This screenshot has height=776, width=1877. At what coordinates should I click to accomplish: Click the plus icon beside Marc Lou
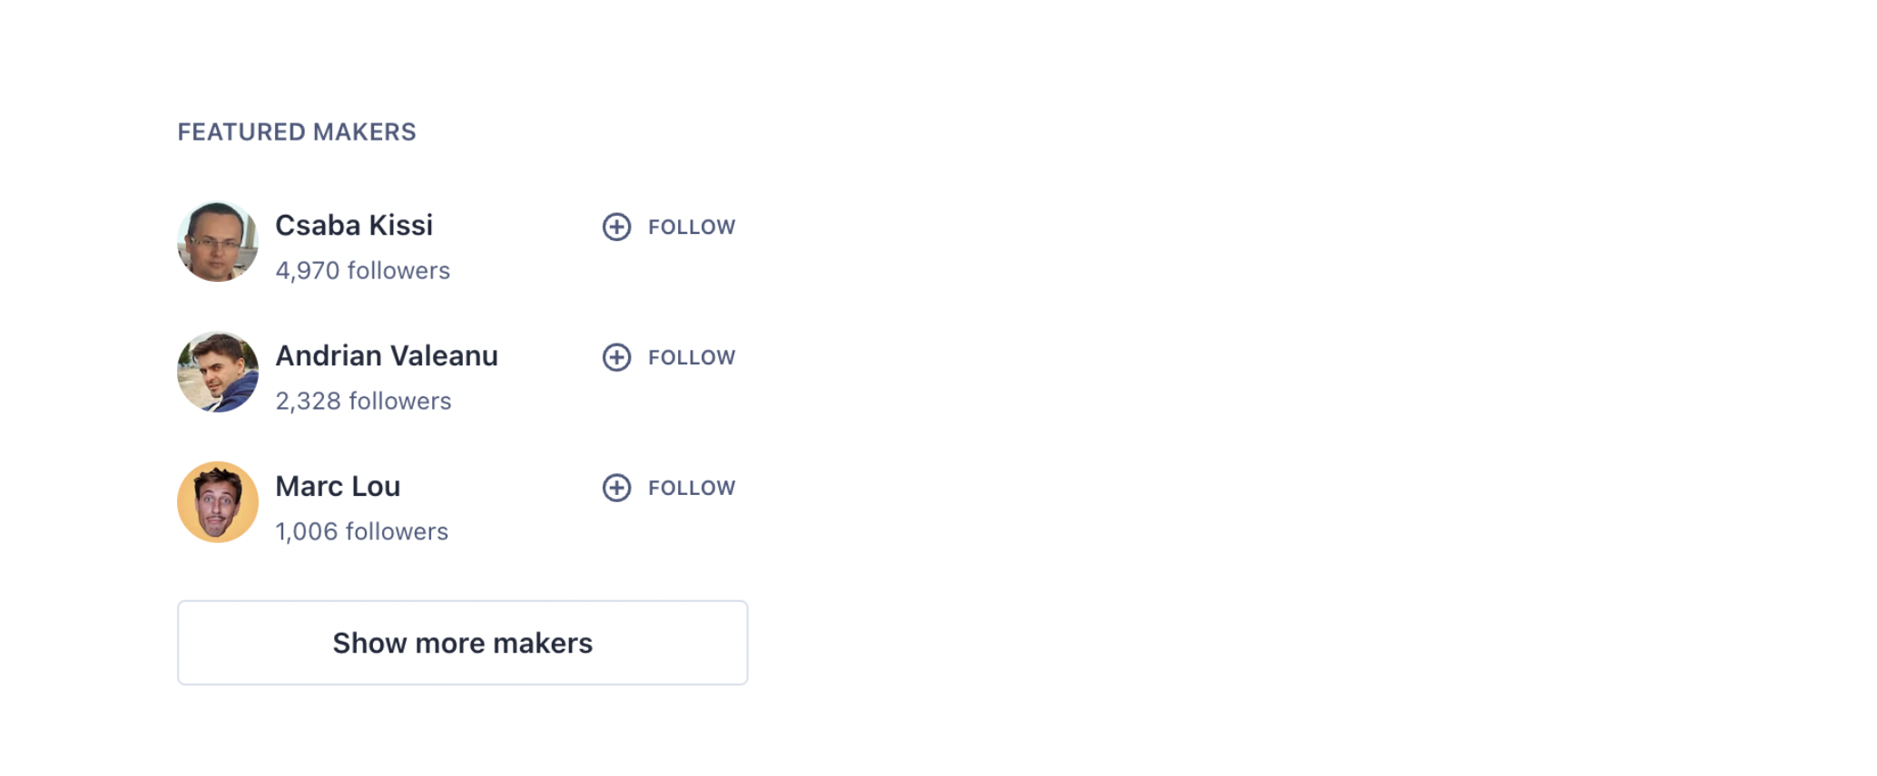[616, 488]
